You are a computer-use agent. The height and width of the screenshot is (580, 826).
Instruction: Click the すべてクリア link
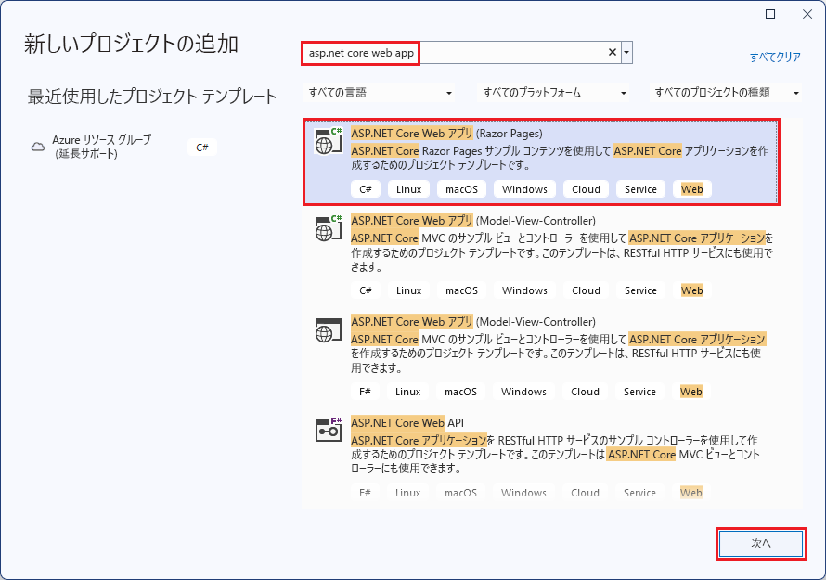[x=775, y=57]
